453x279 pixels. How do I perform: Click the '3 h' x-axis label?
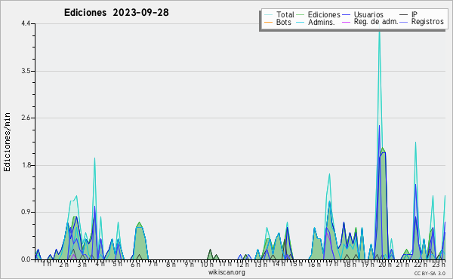(82, 264)
